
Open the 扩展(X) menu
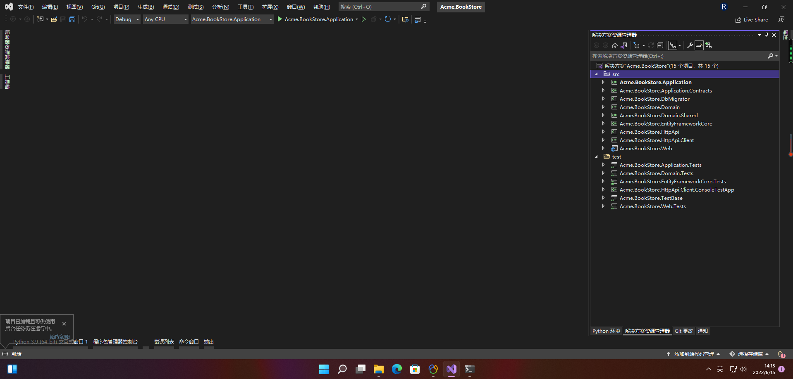tap(270, 7)
